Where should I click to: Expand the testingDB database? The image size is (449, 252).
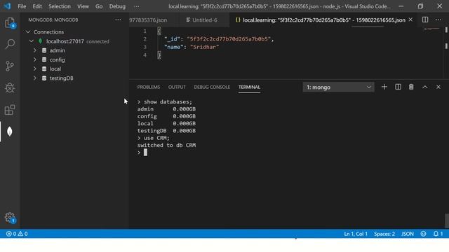click(x=35, y=78)
